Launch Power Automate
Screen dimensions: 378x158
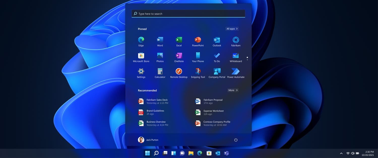coord(236,73)
